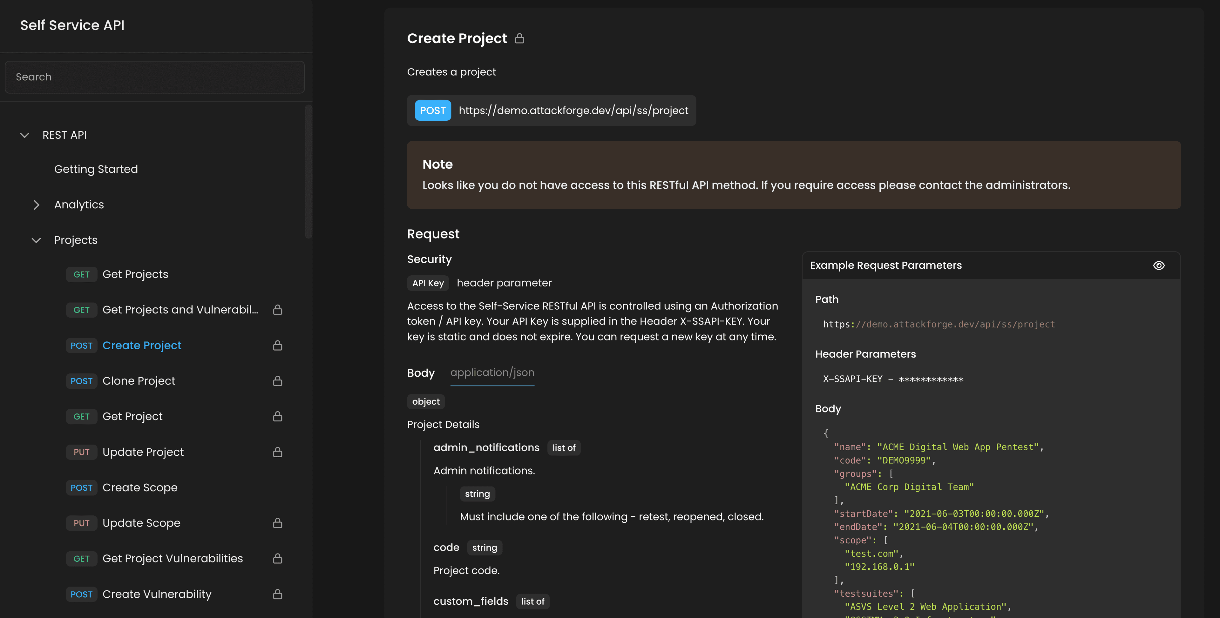The image size is (1220, 618).
Task: Expand the Analytics section
Action: (x=37, y=205)
